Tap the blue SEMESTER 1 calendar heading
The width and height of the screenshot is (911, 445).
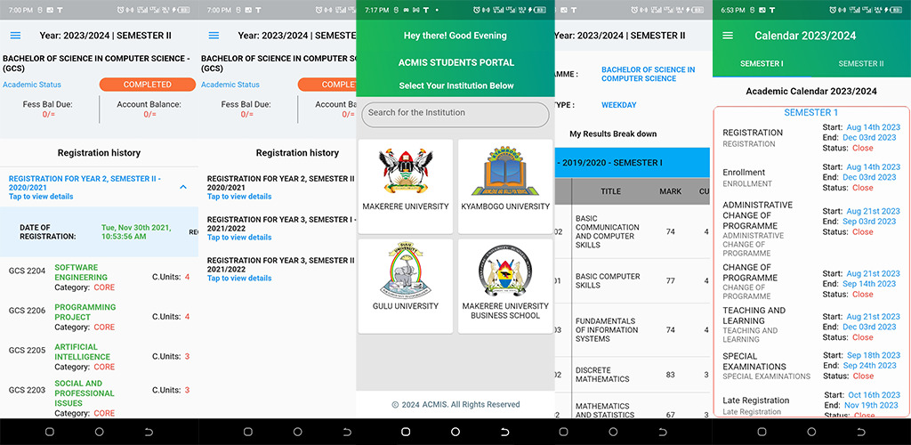pyautogui.click(x=811, y=113)
